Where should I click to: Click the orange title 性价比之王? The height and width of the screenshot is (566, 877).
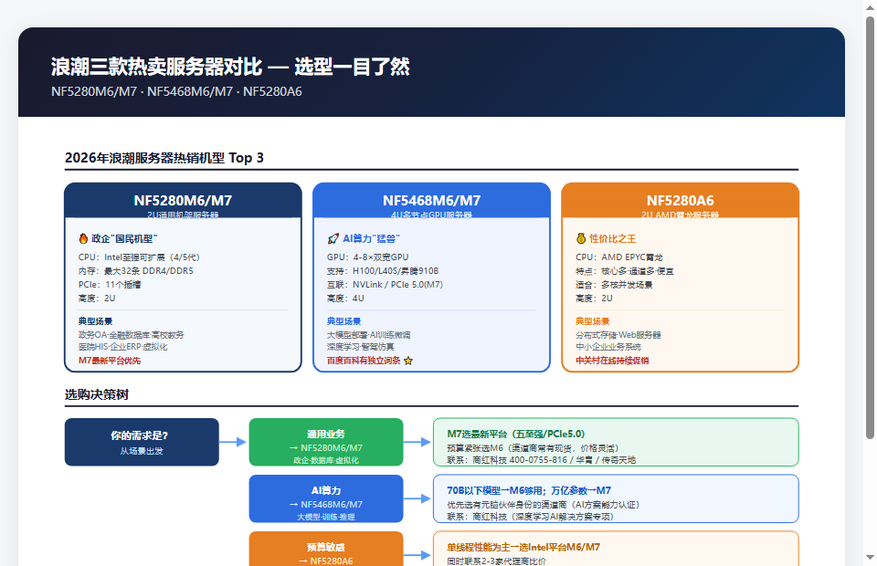coord(613,238)
